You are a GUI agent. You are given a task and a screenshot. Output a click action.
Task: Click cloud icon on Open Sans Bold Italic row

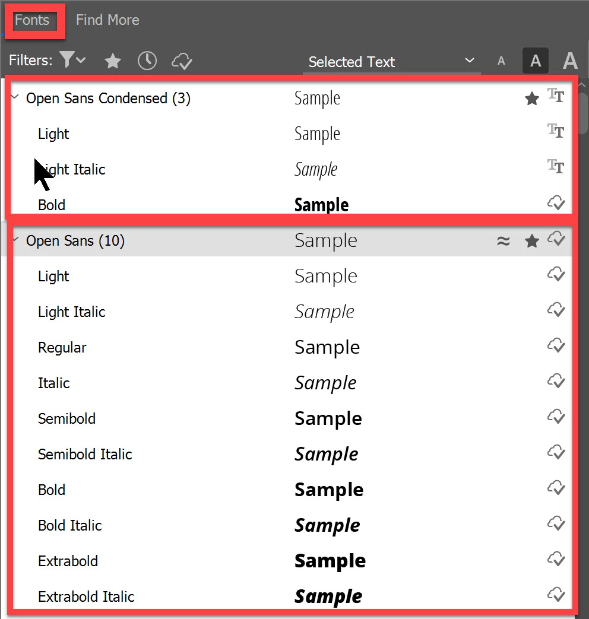pyautogui.click(x=556, y=523)
